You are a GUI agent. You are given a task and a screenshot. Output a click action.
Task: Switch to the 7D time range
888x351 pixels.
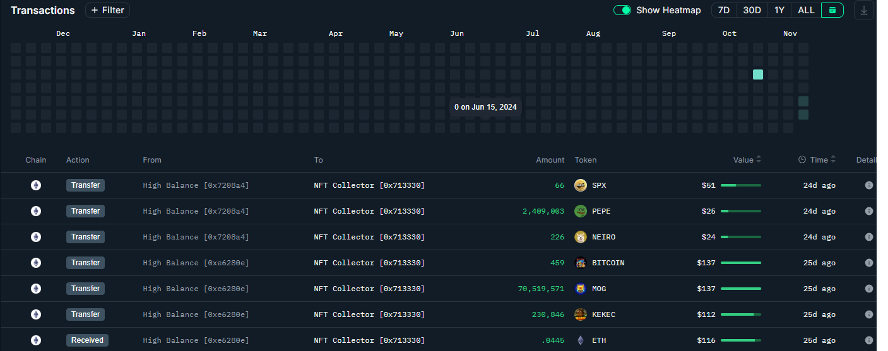pyautogui.click(x=724, y=10)
